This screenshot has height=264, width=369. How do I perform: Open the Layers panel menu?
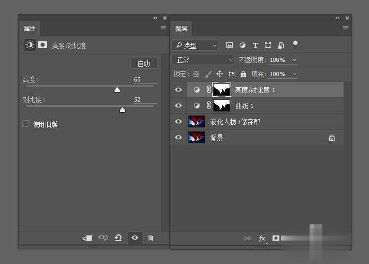346,29
